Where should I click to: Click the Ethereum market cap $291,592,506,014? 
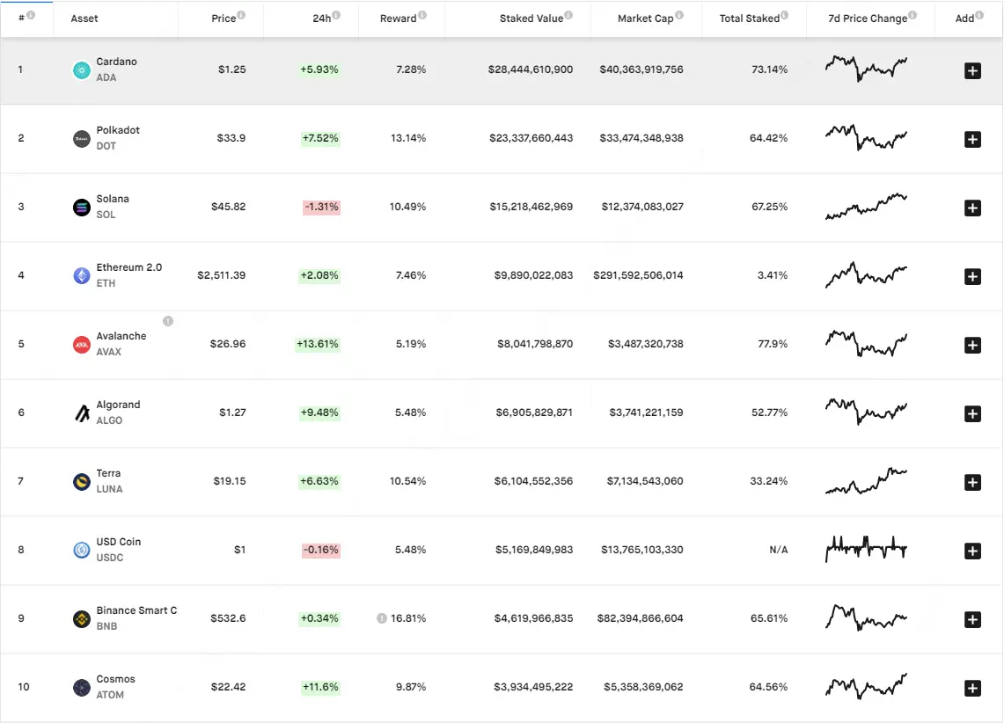(x=638, y=275)
